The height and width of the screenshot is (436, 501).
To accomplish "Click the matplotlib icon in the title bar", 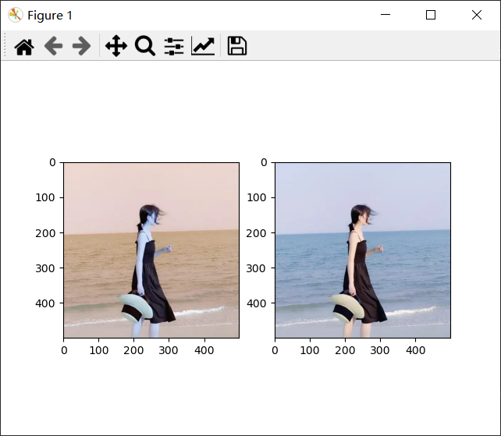I will click(x=15, y=15).
